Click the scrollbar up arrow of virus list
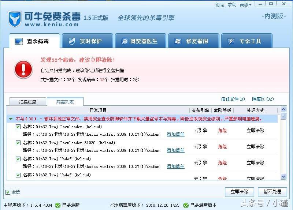This screenshot has height=210, width=293. (283, 109)
